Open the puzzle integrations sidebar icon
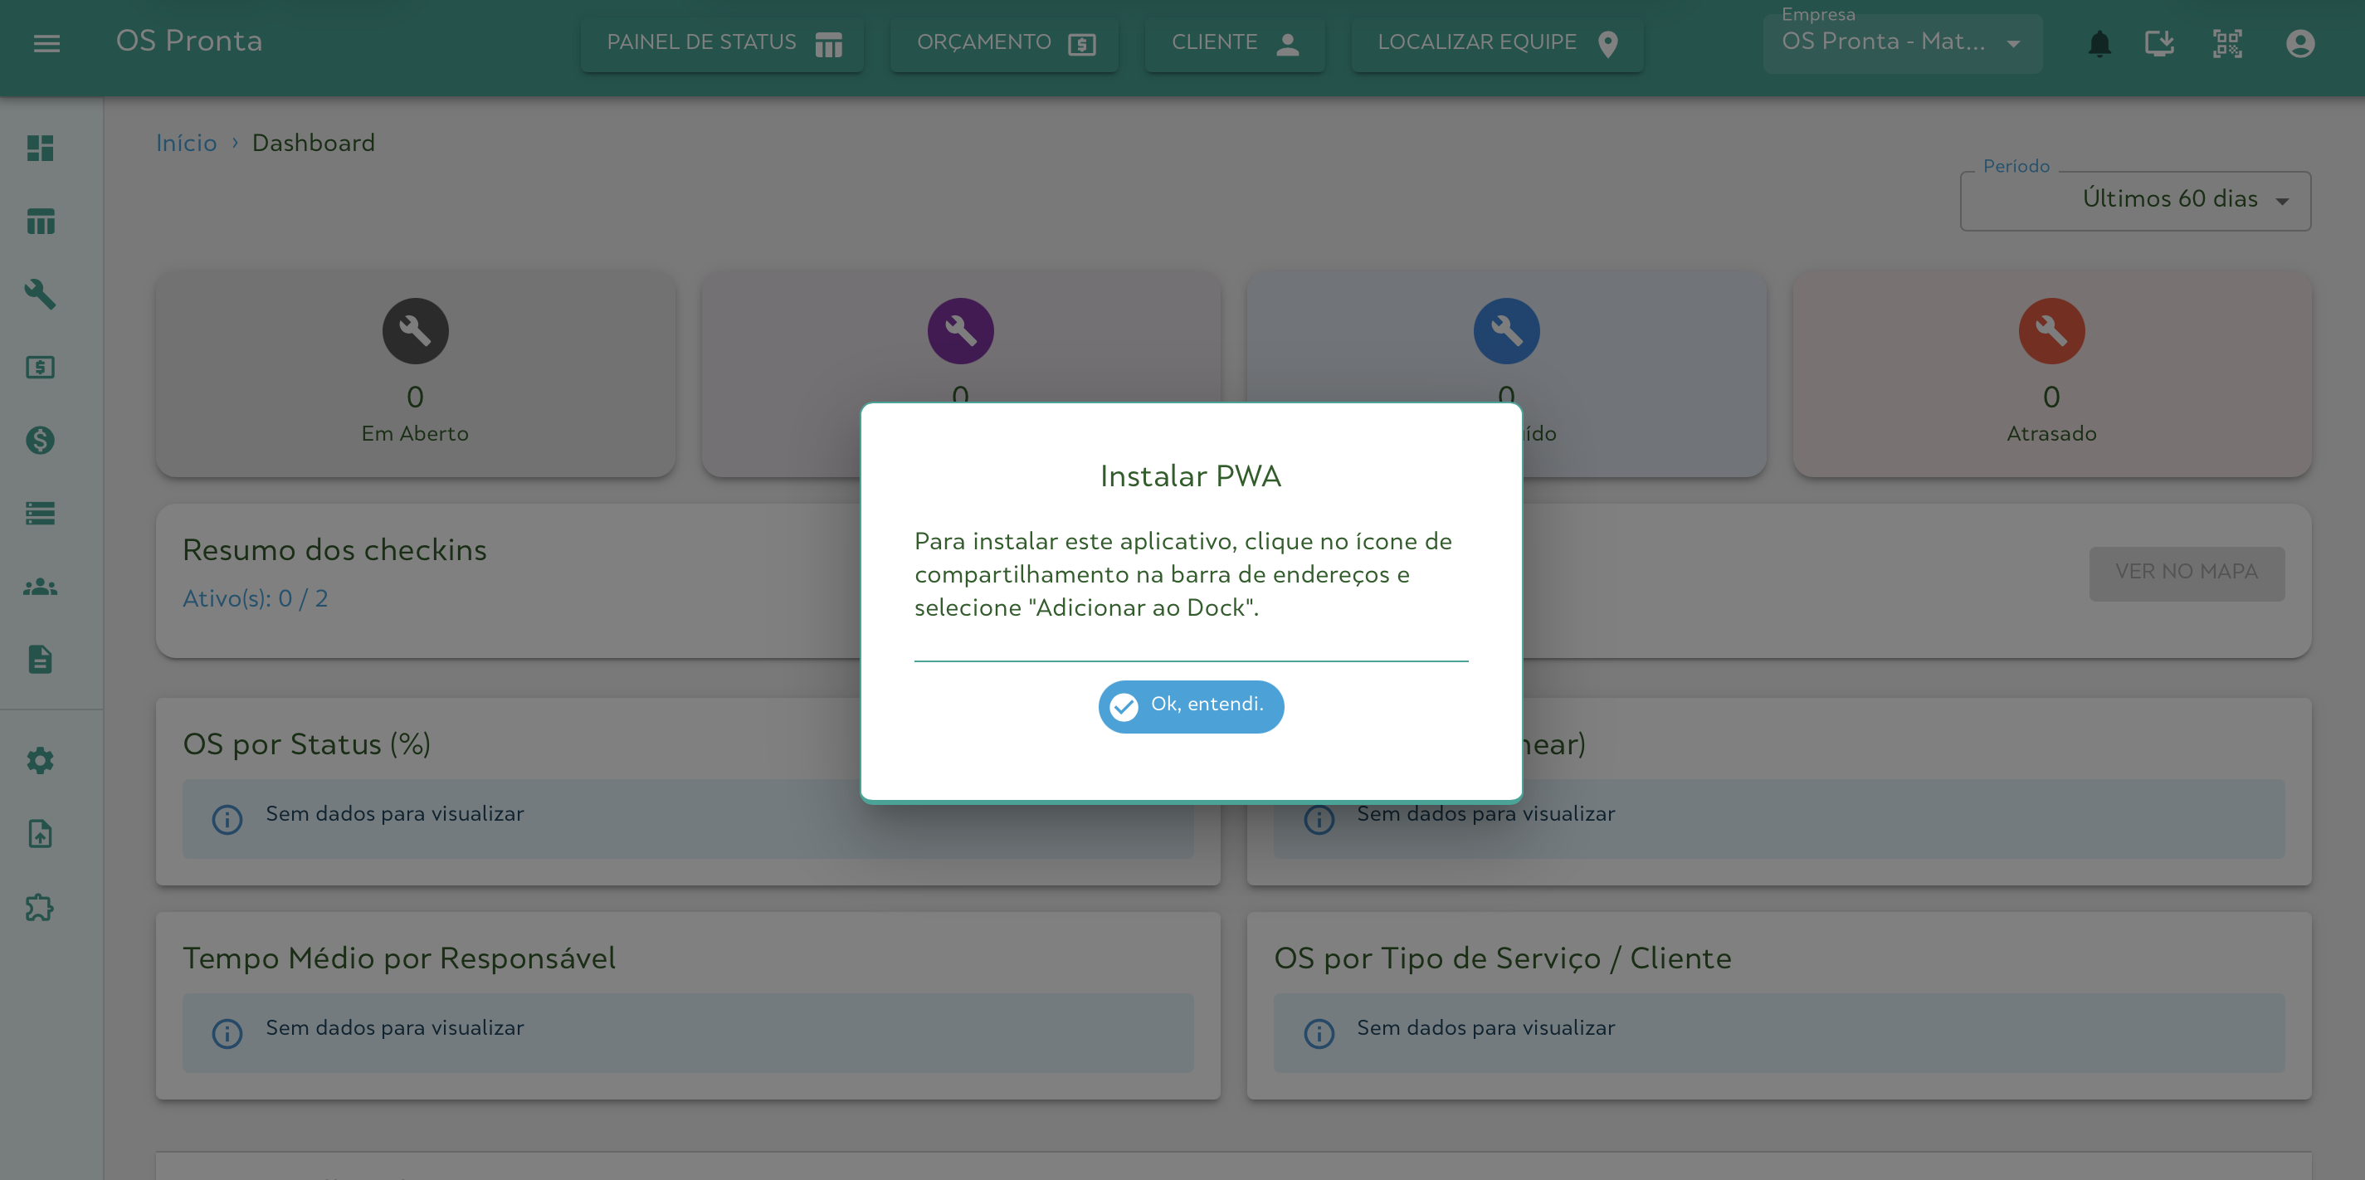The height and width of the screenshot is (1180, 2365). 41,907
